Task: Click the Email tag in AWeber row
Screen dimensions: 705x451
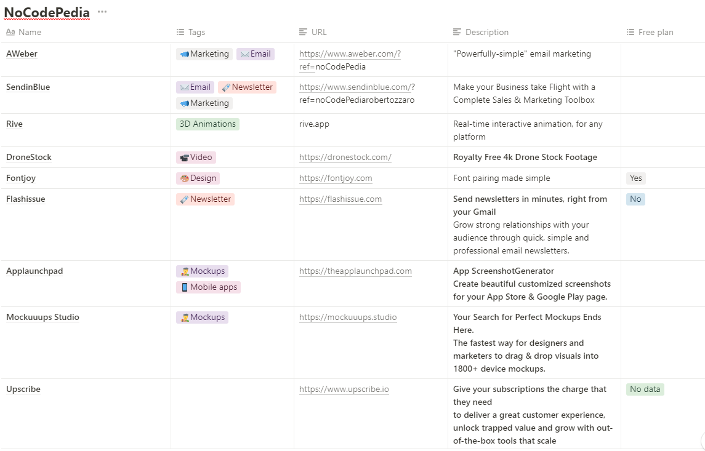Action: click(x=256, y=54)
